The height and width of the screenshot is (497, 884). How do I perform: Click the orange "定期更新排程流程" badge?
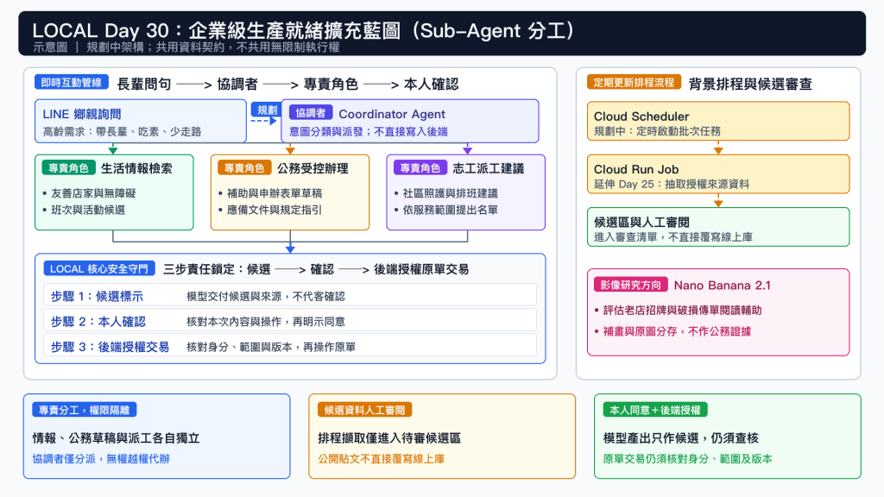point(634,82)
